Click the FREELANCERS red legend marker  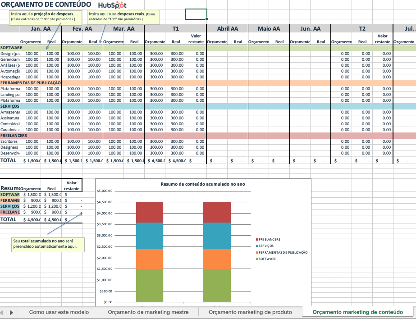pyautogui.click(x=256, y=240)
